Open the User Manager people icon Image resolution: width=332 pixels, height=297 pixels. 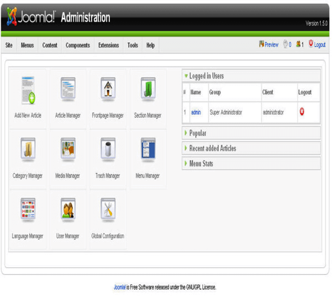(x=68, y=209)
